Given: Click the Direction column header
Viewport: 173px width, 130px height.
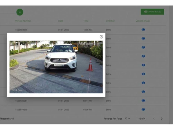Looking at the screenshot, I should pyautogui.click(x=110, y=21).
